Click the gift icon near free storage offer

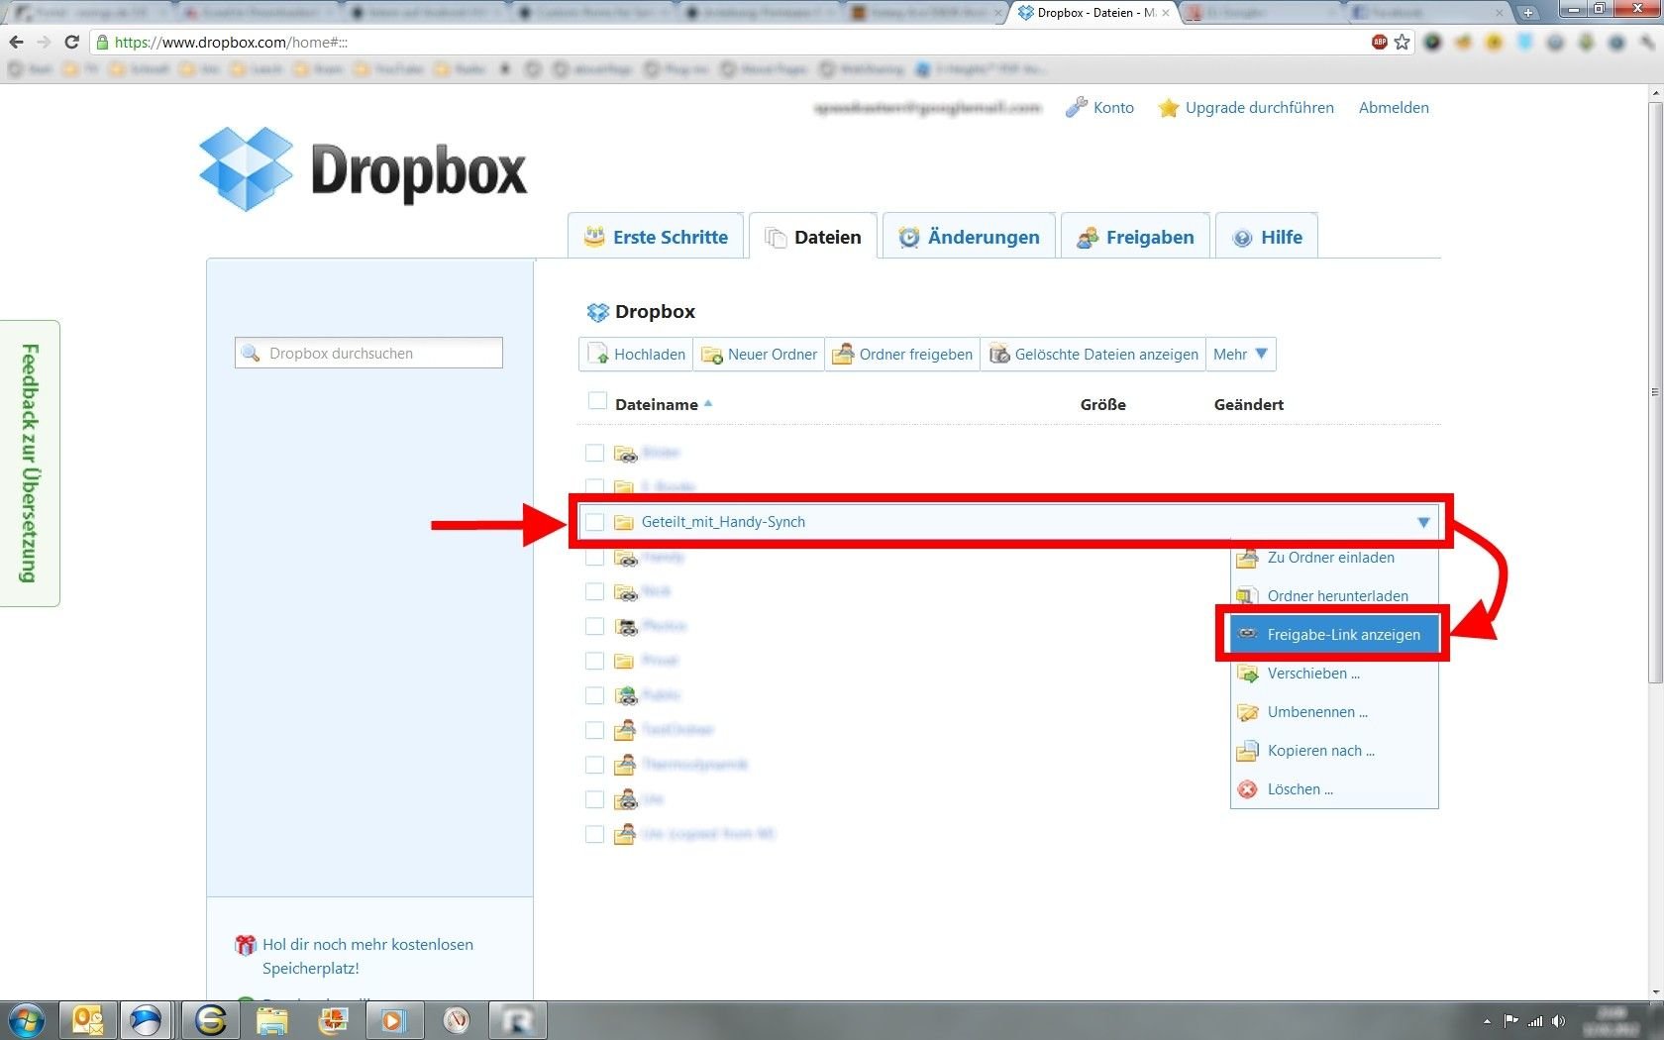(246, 945)
